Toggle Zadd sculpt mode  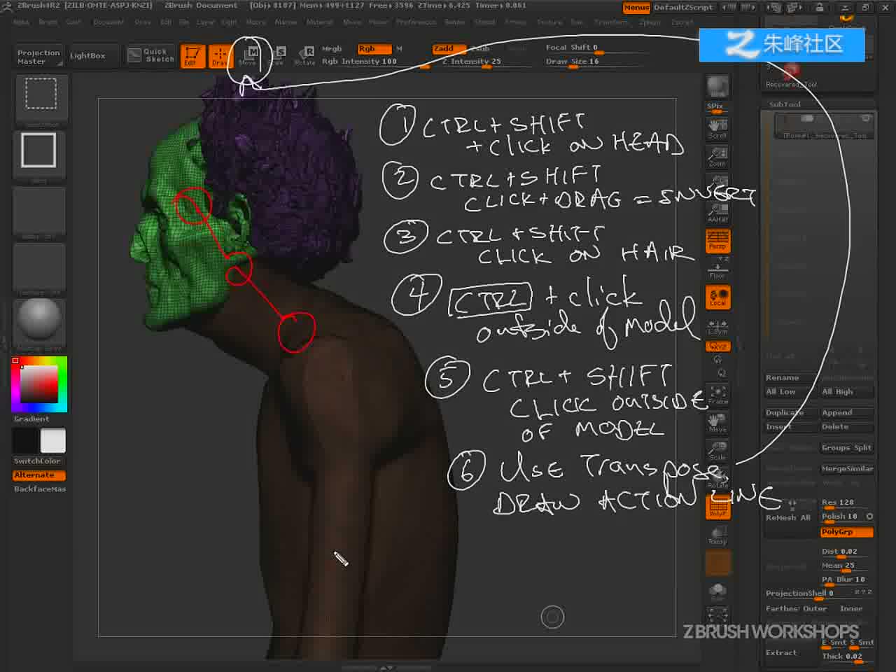[450, 49]
